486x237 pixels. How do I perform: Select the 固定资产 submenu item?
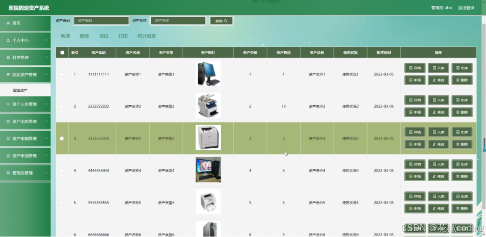tap(25, 90)
